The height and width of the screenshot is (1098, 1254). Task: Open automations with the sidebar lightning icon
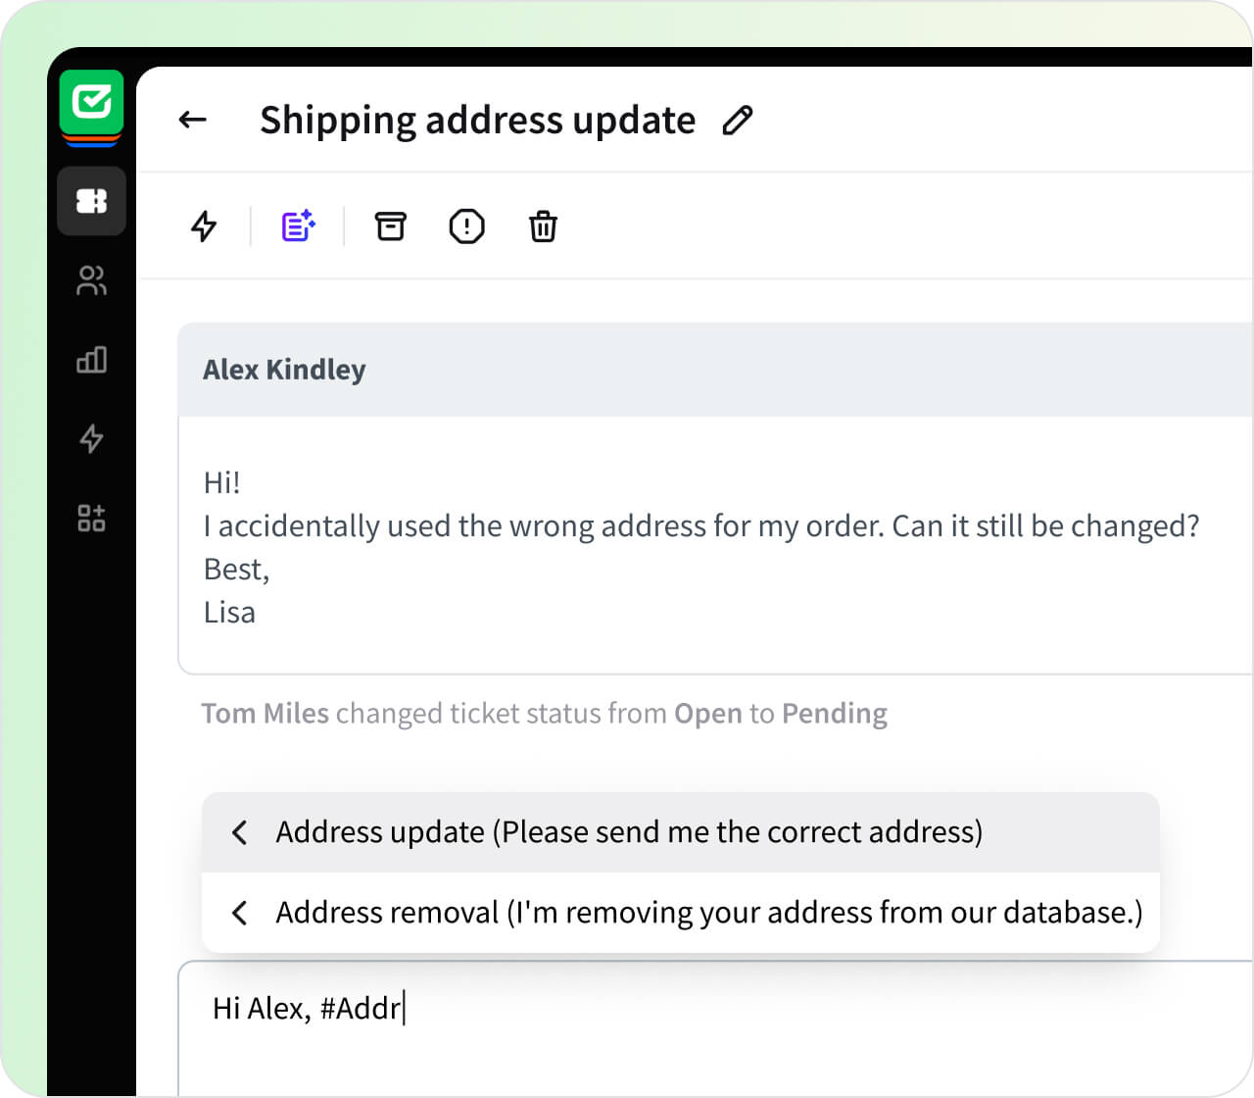pos(91,440)
